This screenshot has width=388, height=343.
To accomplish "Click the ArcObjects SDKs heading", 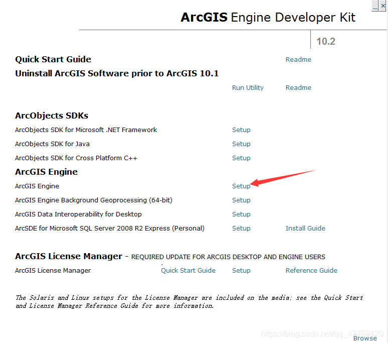I will tap(52, 116).
